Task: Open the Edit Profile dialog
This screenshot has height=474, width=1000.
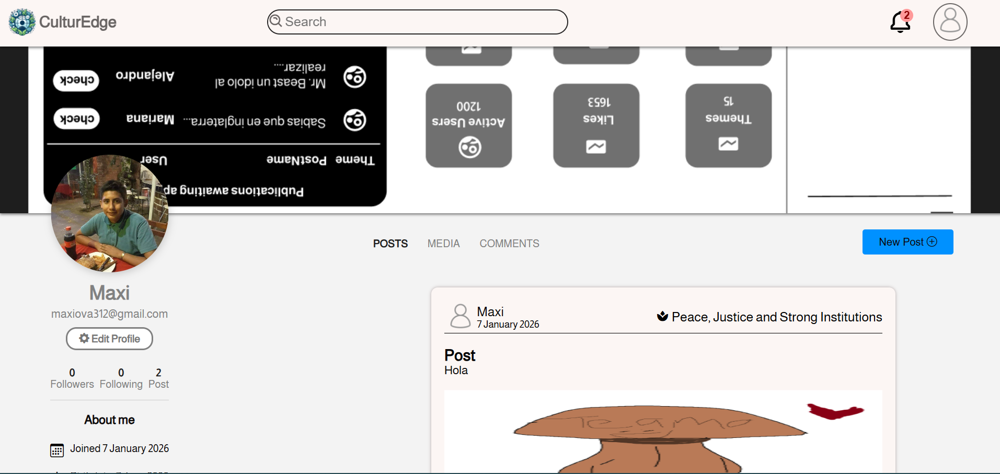Action: click(x=109, y=338)
